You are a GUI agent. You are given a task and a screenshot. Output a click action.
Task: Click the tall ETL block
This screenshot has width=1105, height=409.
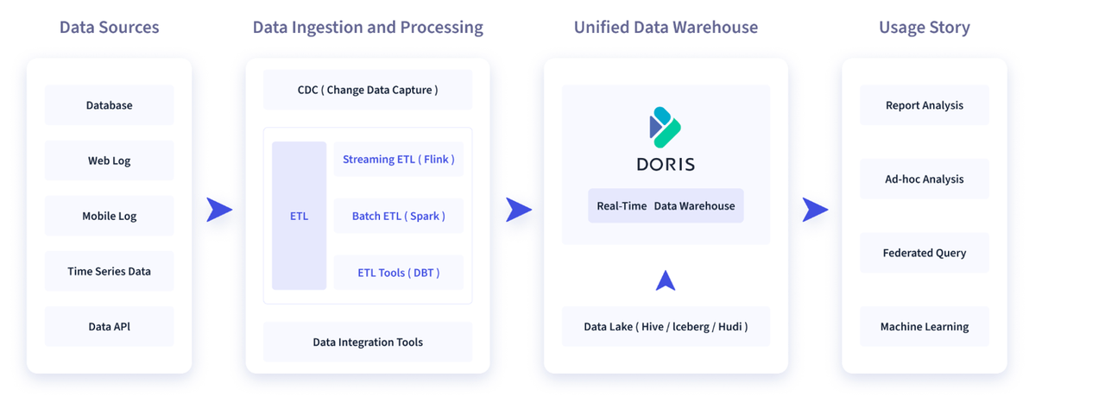(299, 216)
